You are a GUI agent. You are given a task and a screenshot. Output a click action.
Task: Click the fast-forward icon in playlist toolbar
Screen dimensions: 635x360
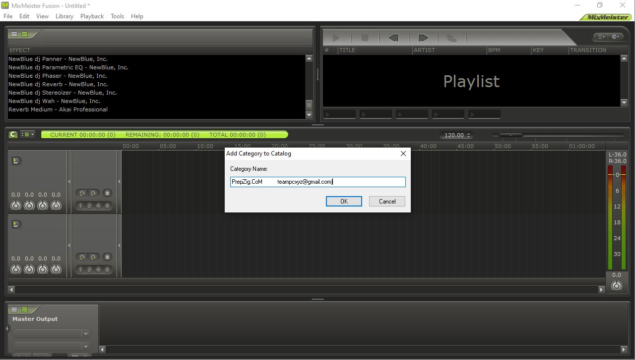[x=423, y=38]
